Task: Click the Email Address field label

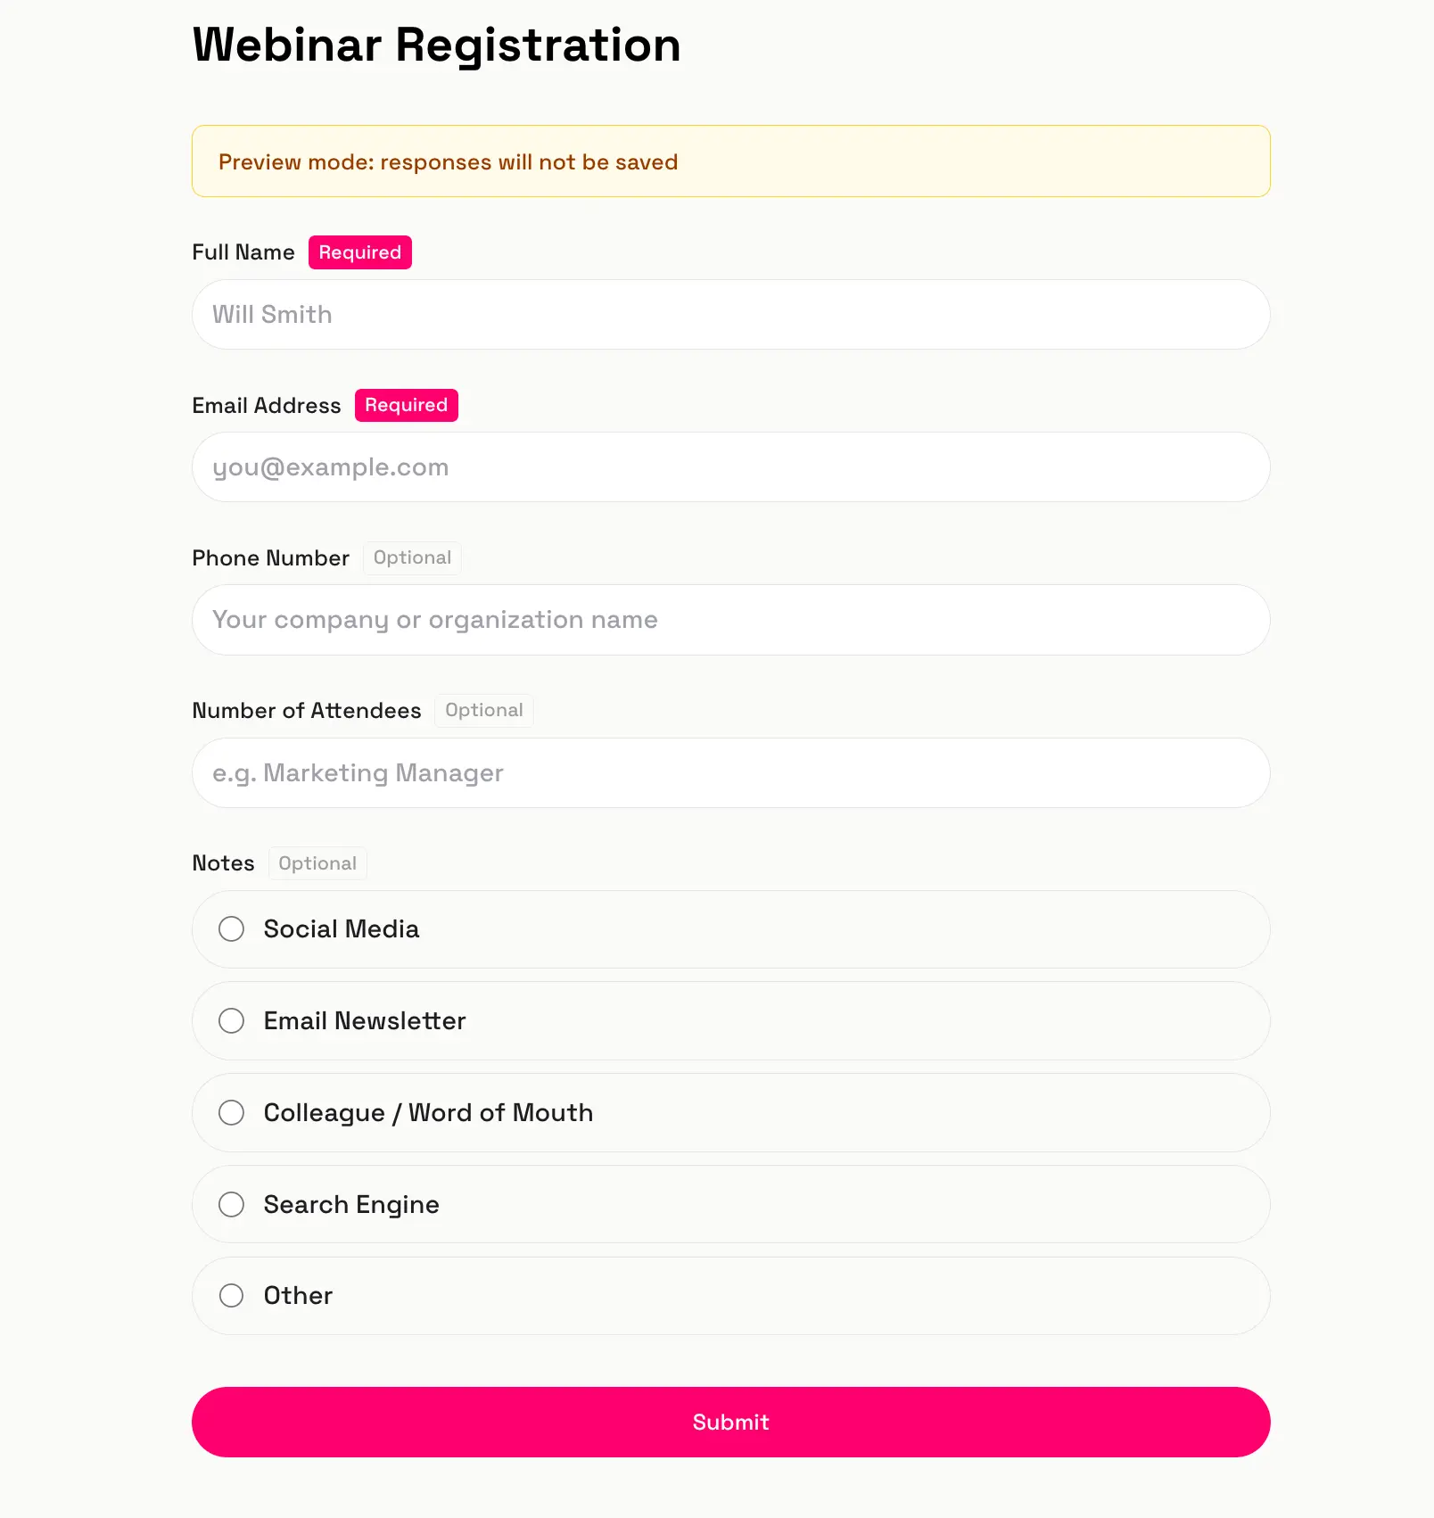Action: click(x=267, y=406)
